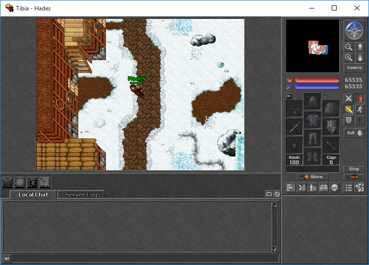Click the sword weapon slot
369x265 pixels.
294,127
